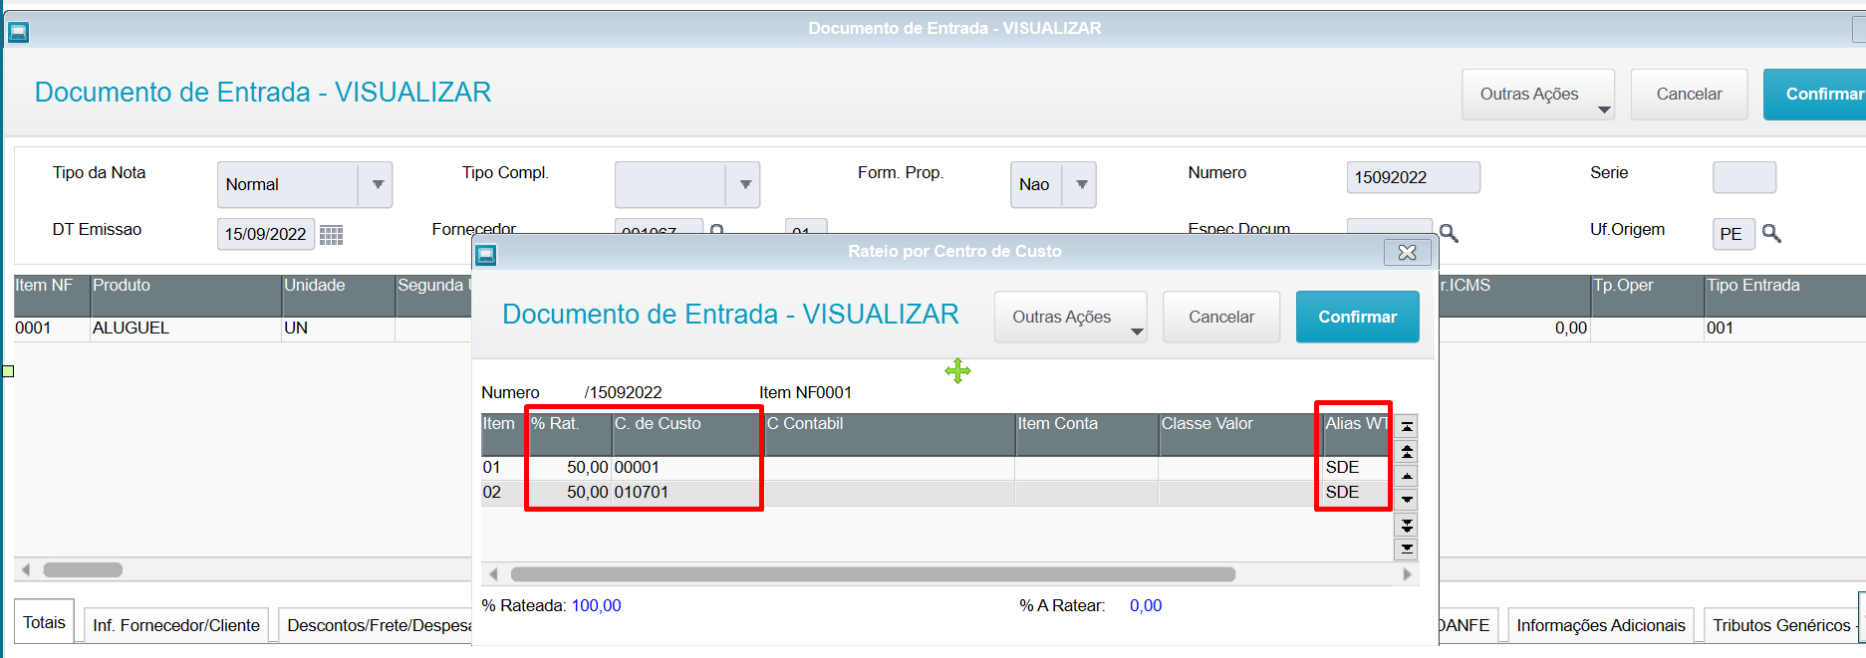Expand Outras Ações in rateio dialog
Viewport: 1866px width, 658px height.
point(1071,317)
